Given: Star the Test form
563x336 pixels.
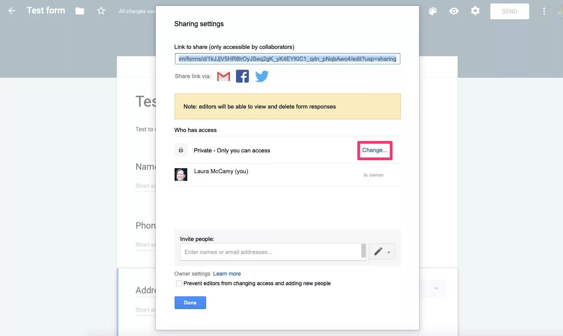Looking at the screenshot, I should [101, 11].
